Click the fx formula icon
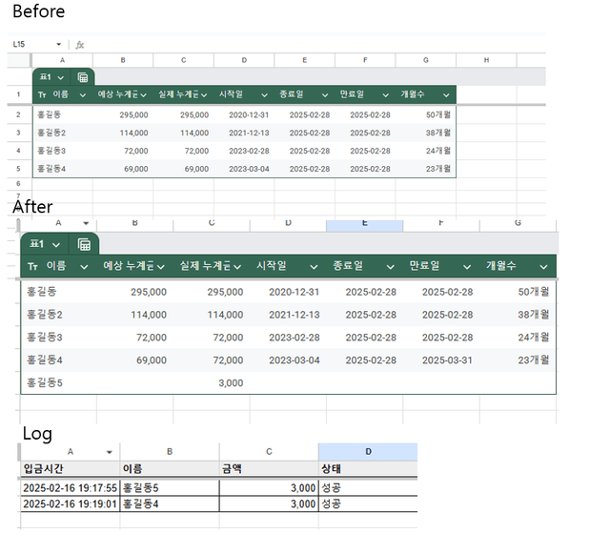 pyautogui.click(x=80, y=45)
